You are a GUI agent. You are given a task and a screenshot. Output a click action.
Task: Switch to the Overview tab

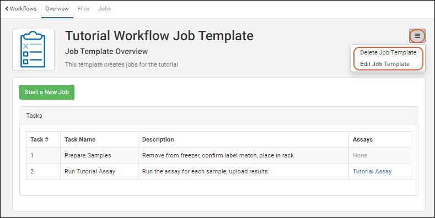[x=57, y=9]
